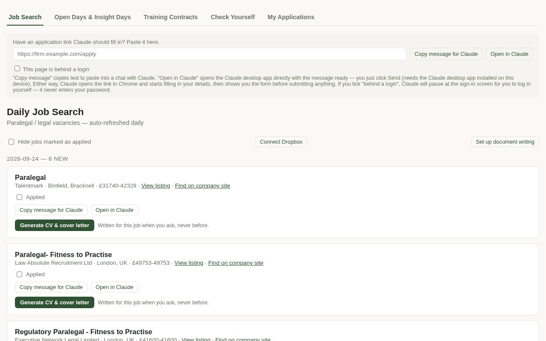Click the Connect Dropbox button
This screenshot has width=546, height=341.
(281, 142)
